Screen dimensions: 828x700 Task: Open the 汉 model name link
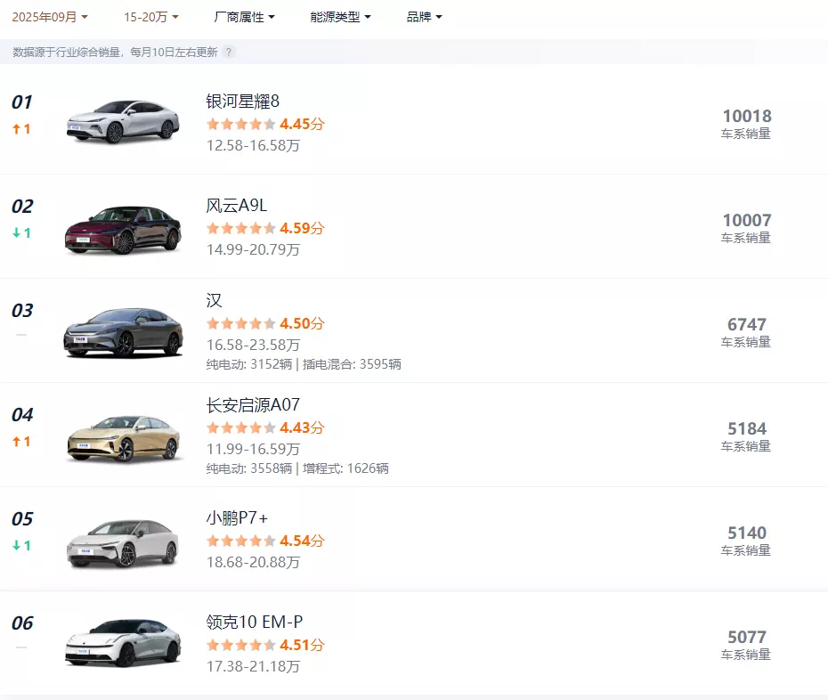point(214,301)
